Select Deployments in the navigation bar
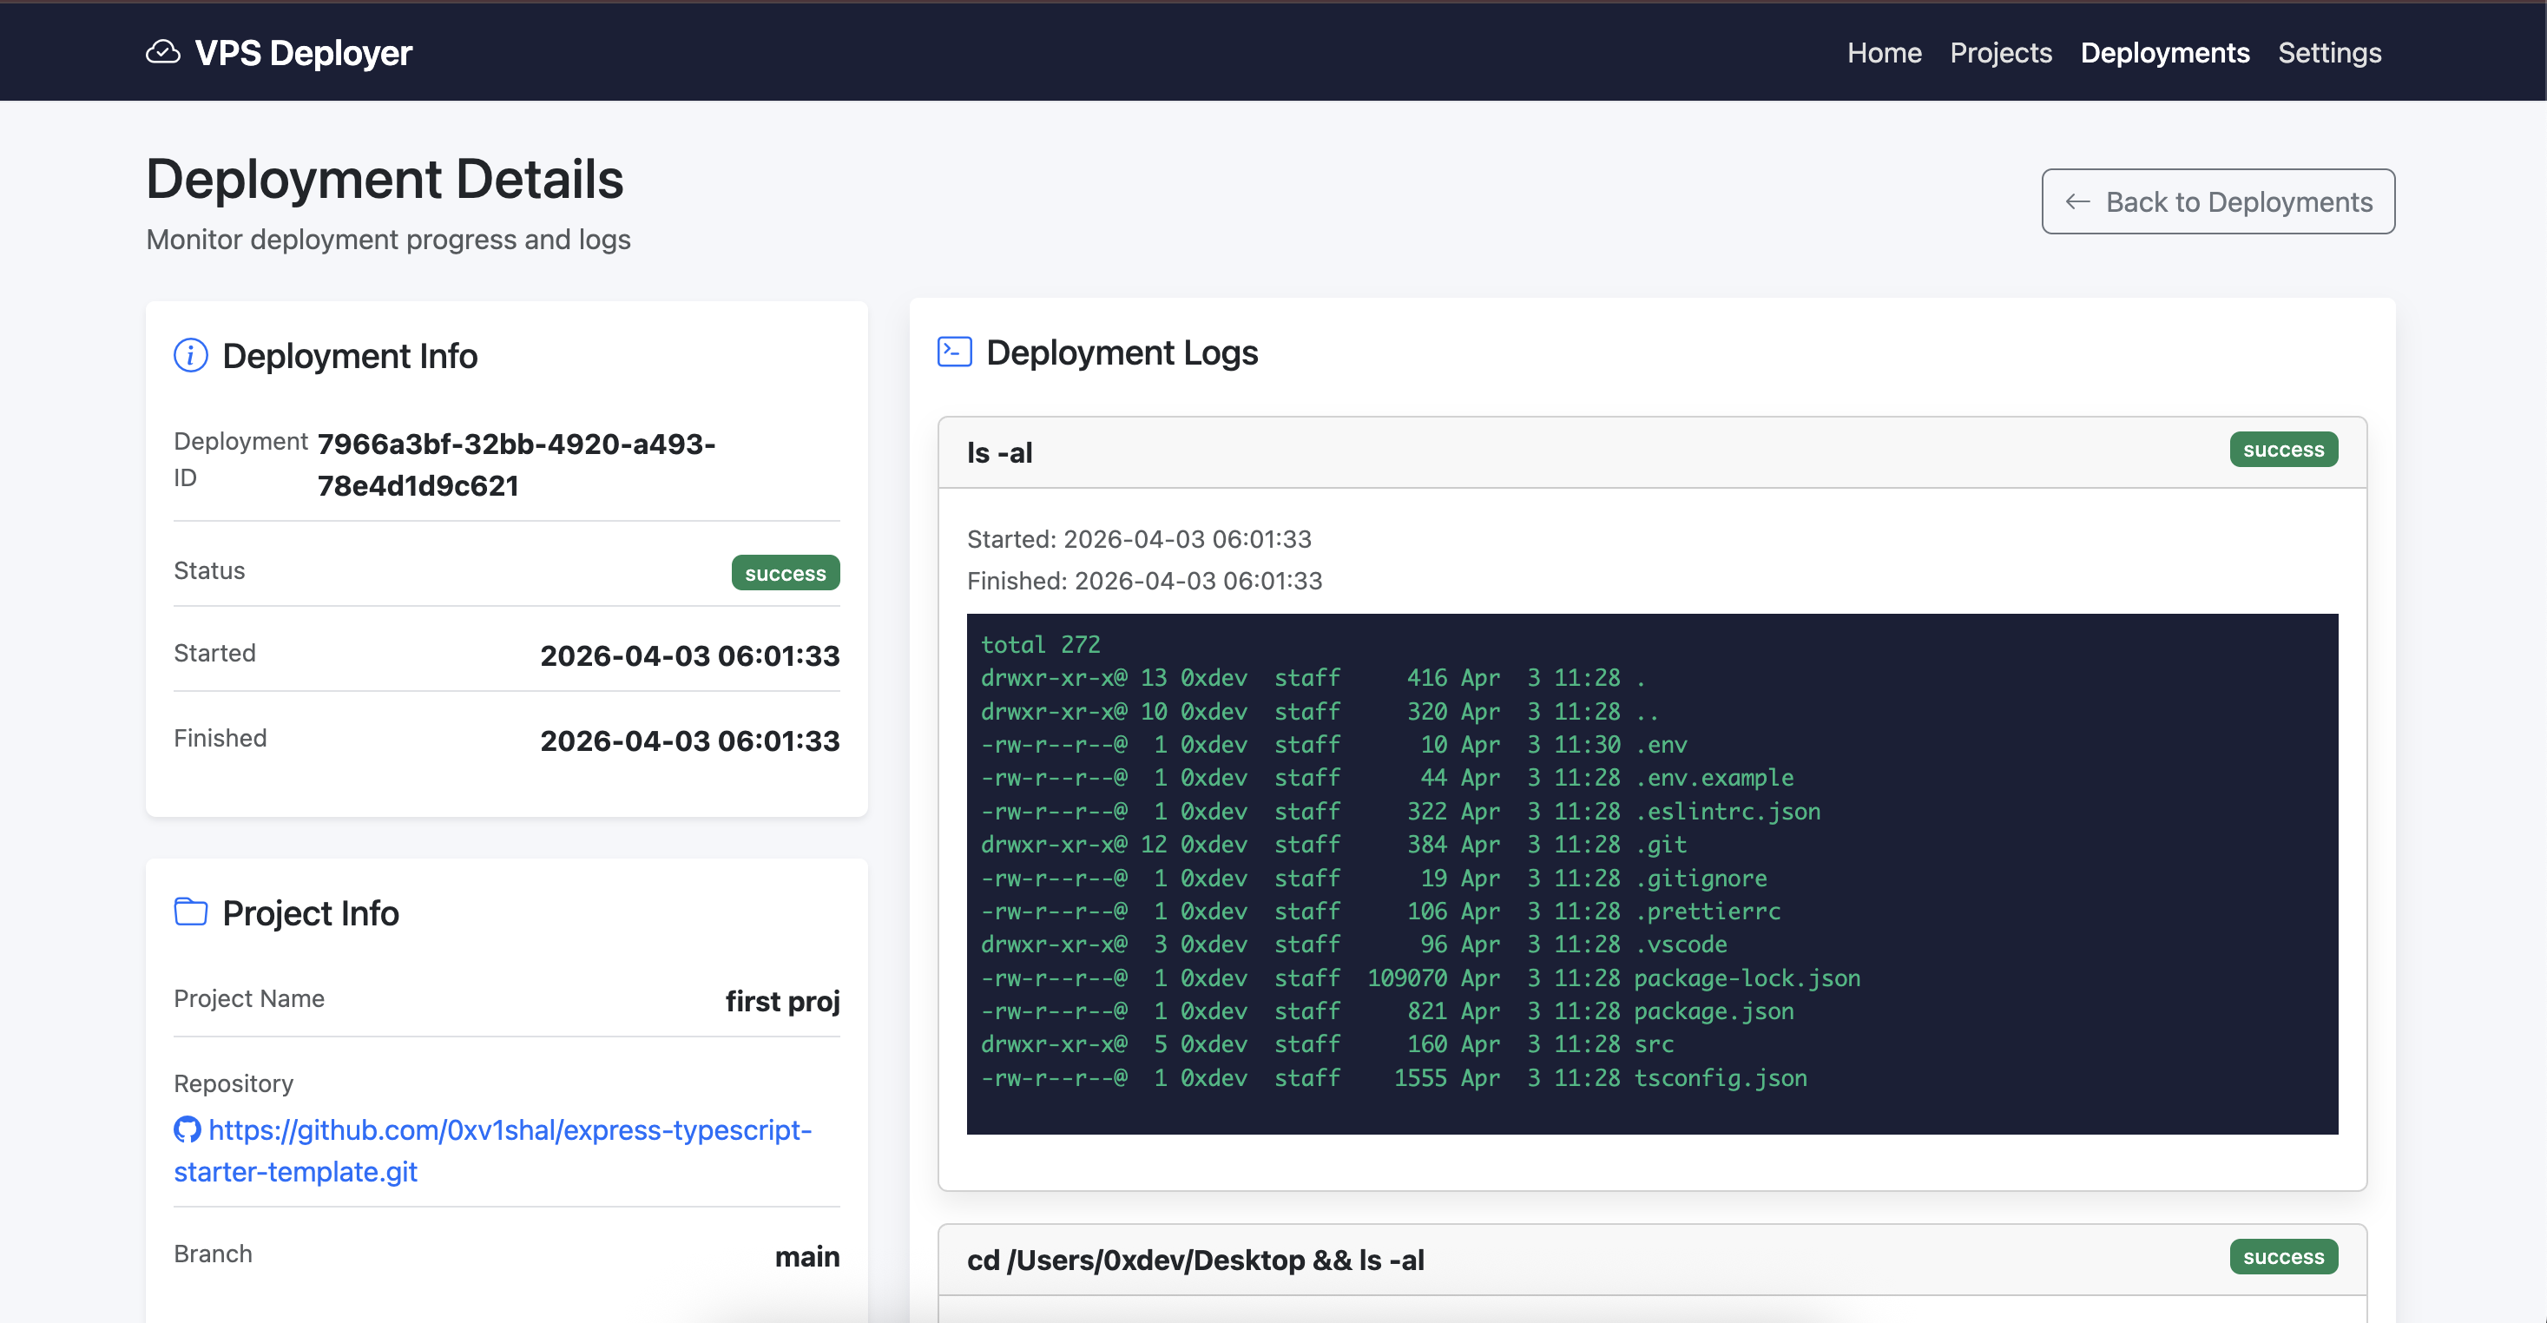 point(2164,52)
